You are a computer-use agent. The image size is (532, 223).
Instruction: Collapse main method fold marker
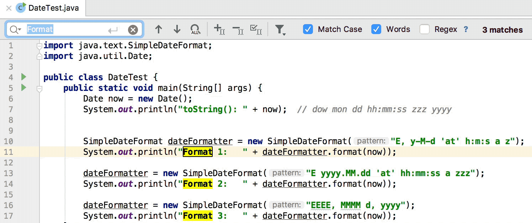click(39, 88)
